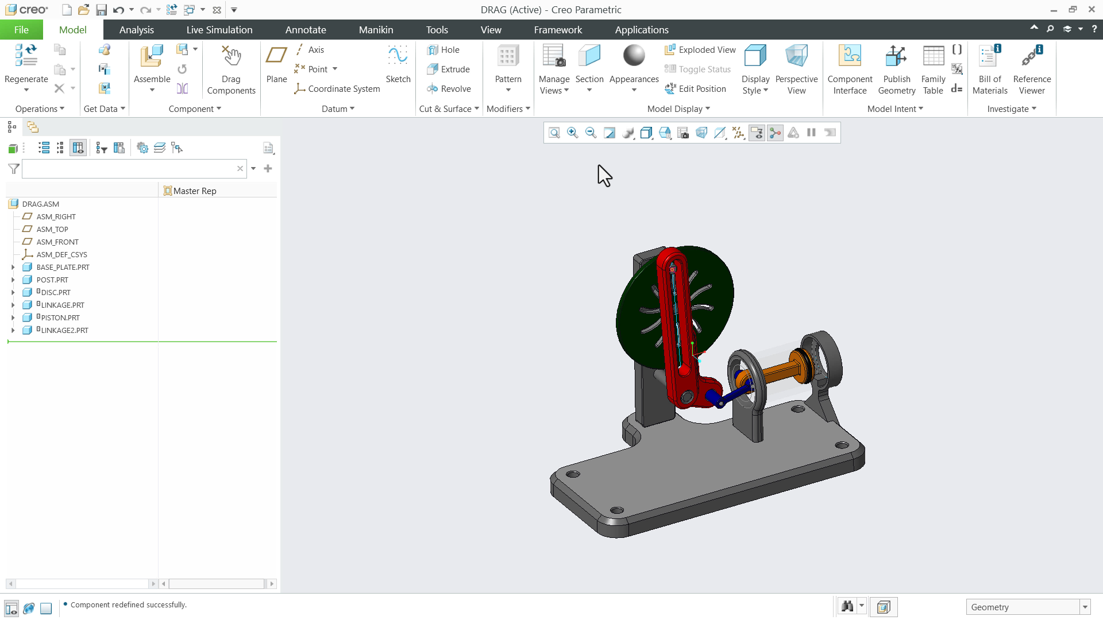Select the Plane datum tool
The width and height of the screenshot is (1103, 620).
[276, 64]
